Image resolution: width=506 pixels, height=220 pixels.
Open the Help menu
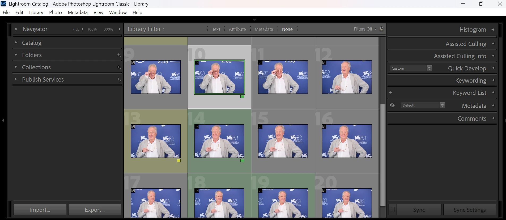coord(137,12)
